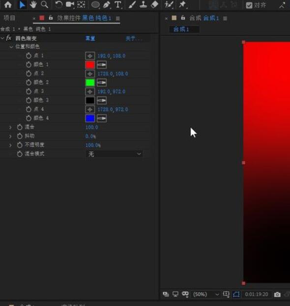
Task: Select the Rotation tool
Action: click(x=58, y=4)
